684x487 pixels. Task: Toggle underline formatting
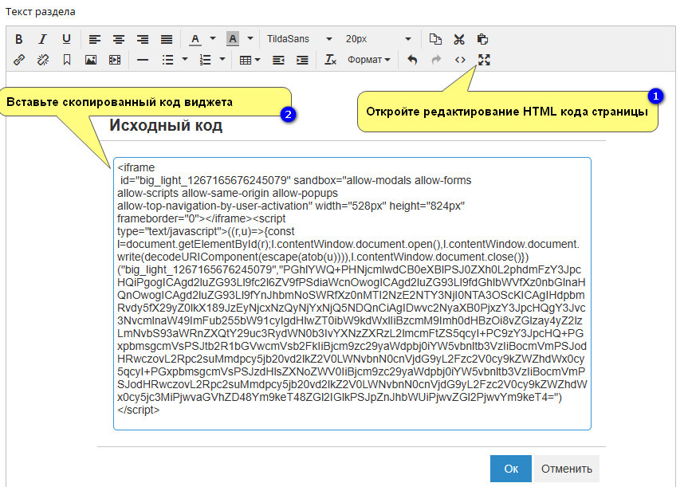click(66, 38)
